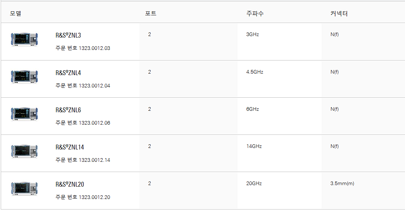Screen dimensions: 405x211
Task: Click the 14GHz frequency cell
Action: coord(254,146)
